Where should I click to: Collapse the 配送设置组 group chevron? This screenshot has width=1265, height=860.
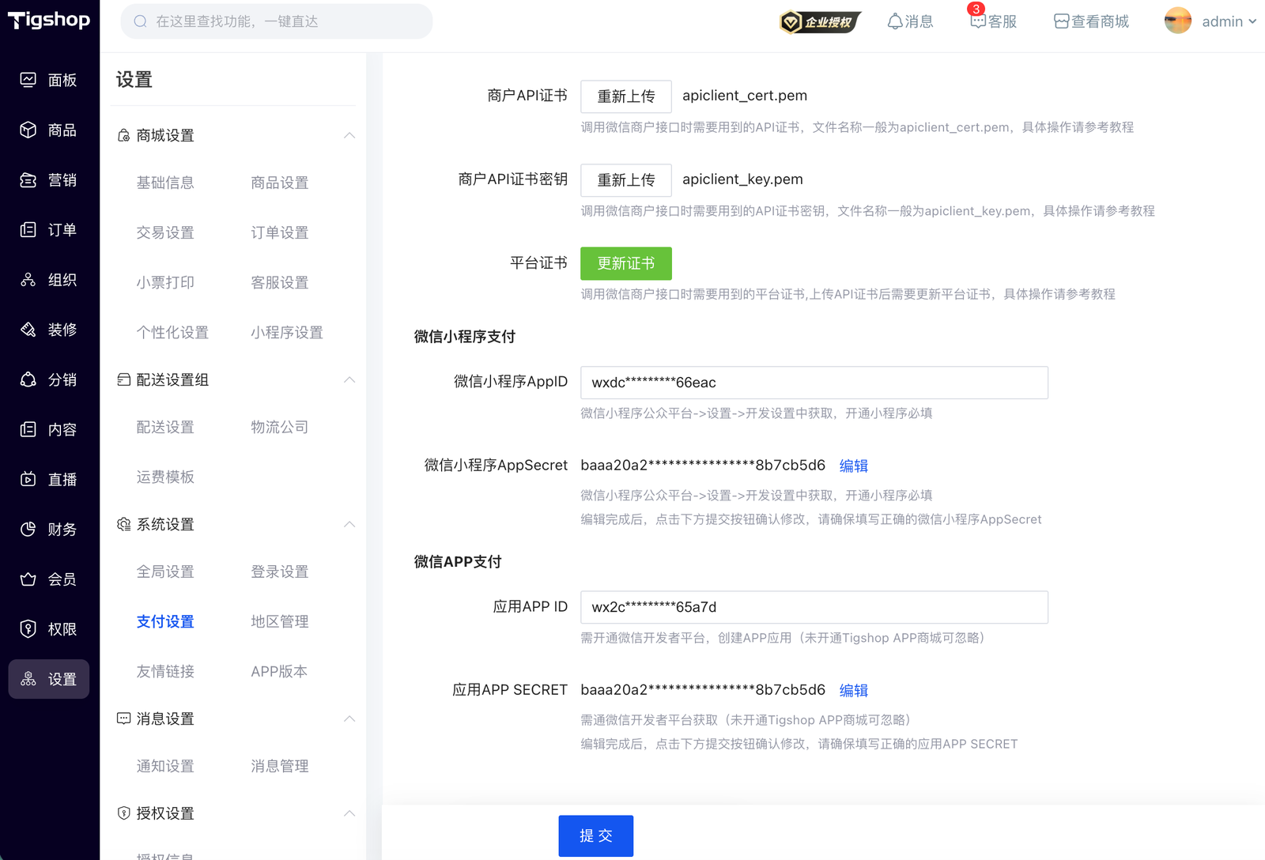click(349, 380)
